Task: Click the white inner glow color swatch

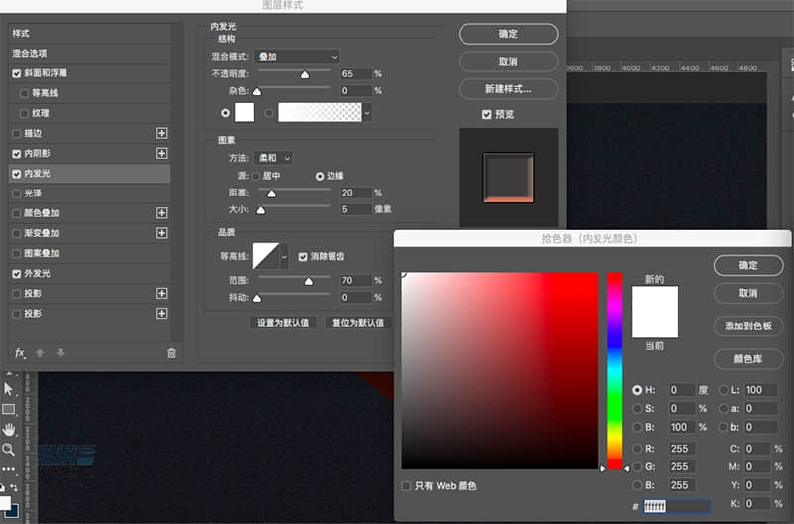Action: point(244,112)
